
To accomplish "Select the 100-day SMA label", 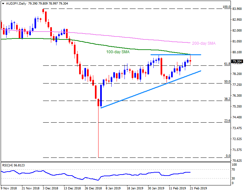I will tap(118, 52).
